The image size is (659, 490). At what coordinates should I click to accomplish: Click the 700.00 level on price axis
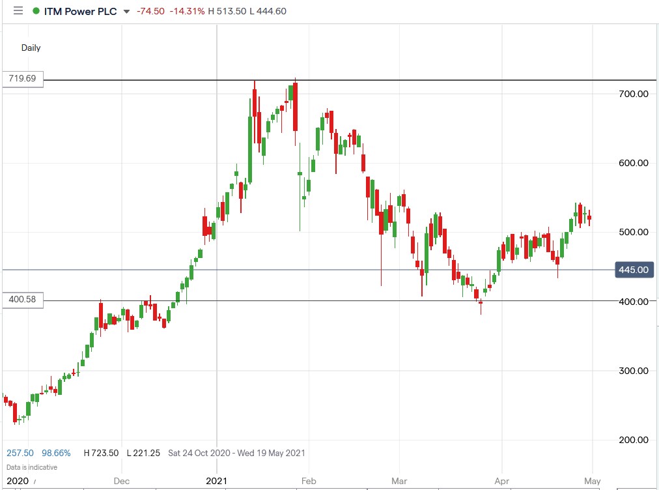pyautogui.click(x=632, y=94)
